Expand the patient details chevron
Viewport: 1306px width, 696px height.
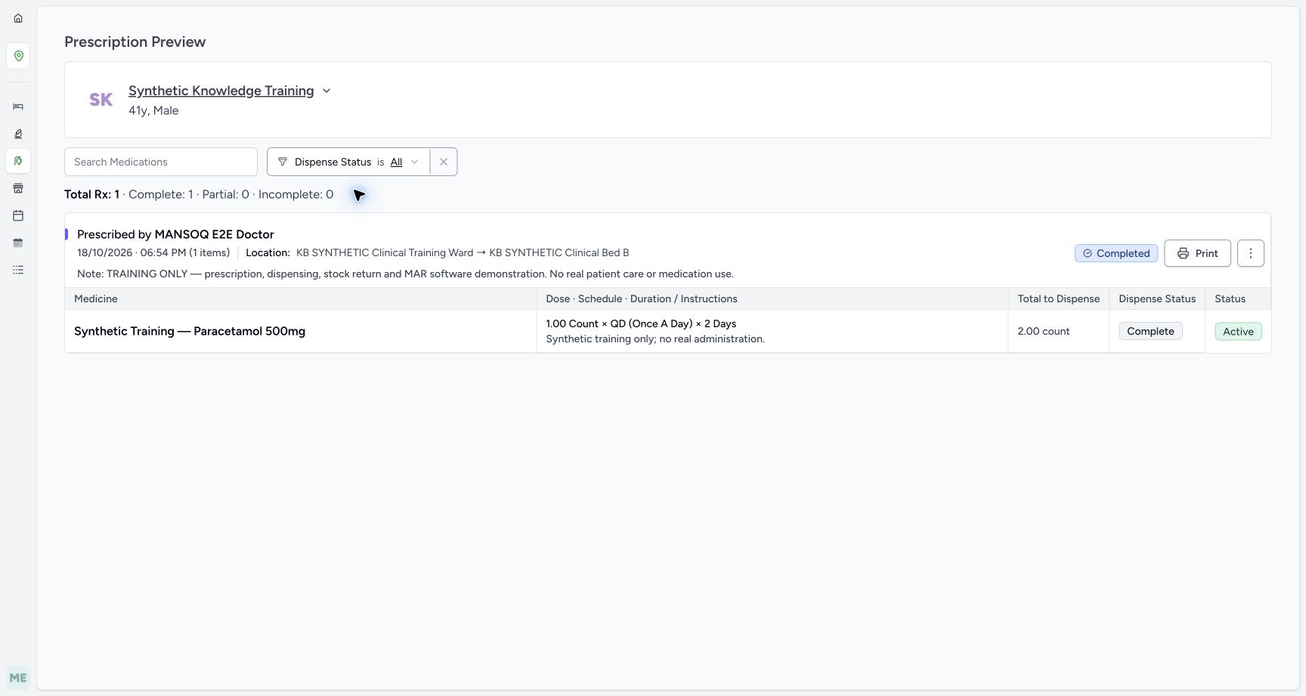[326, 91]
